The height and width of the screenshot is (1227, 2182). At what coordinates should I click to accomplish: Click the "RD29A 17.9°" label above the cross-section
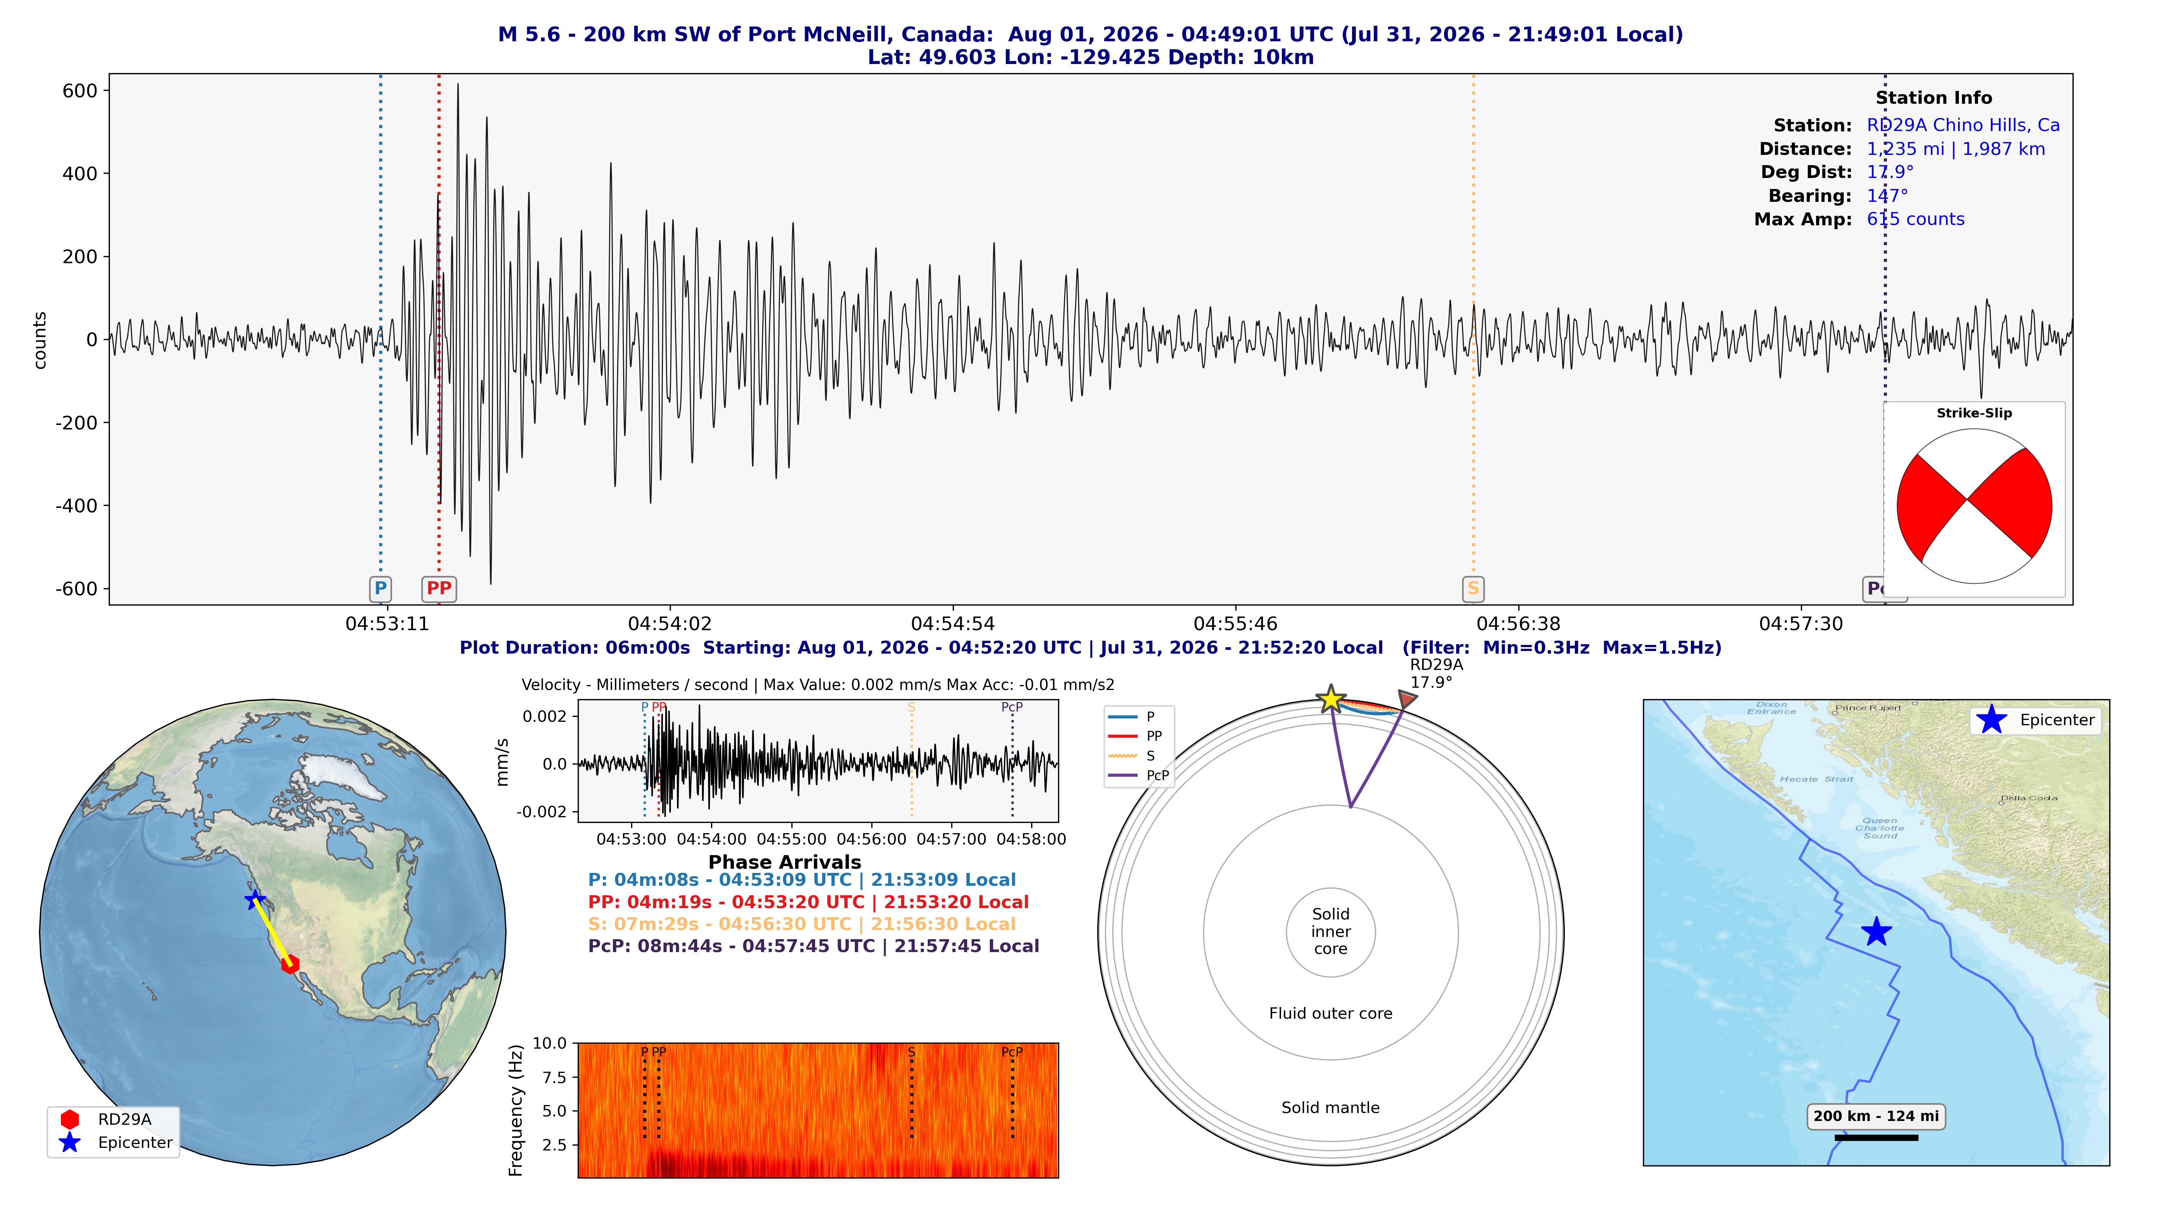(x=1436, y=673)
